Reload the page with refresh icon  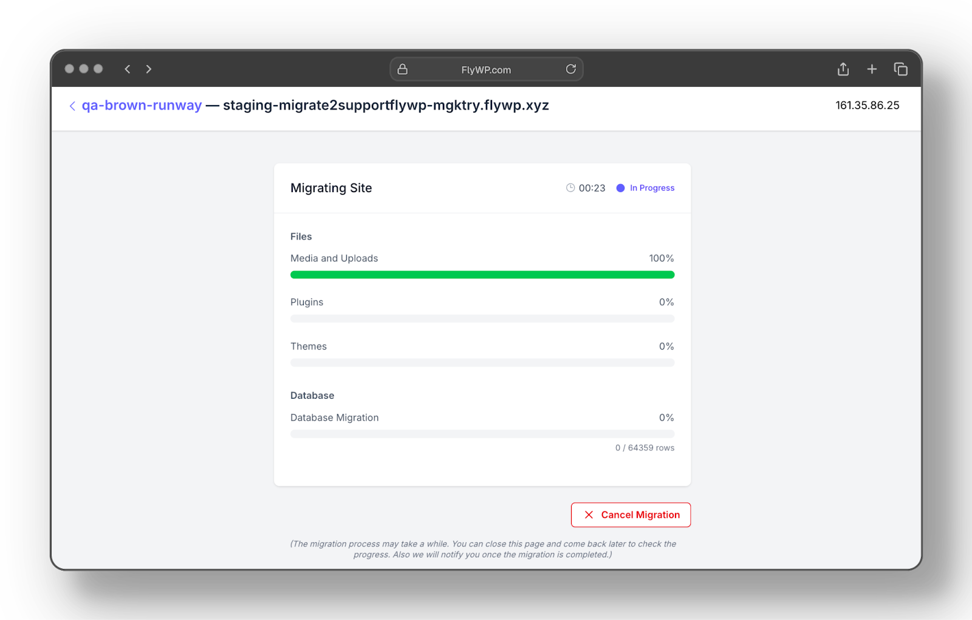(570, 69)
